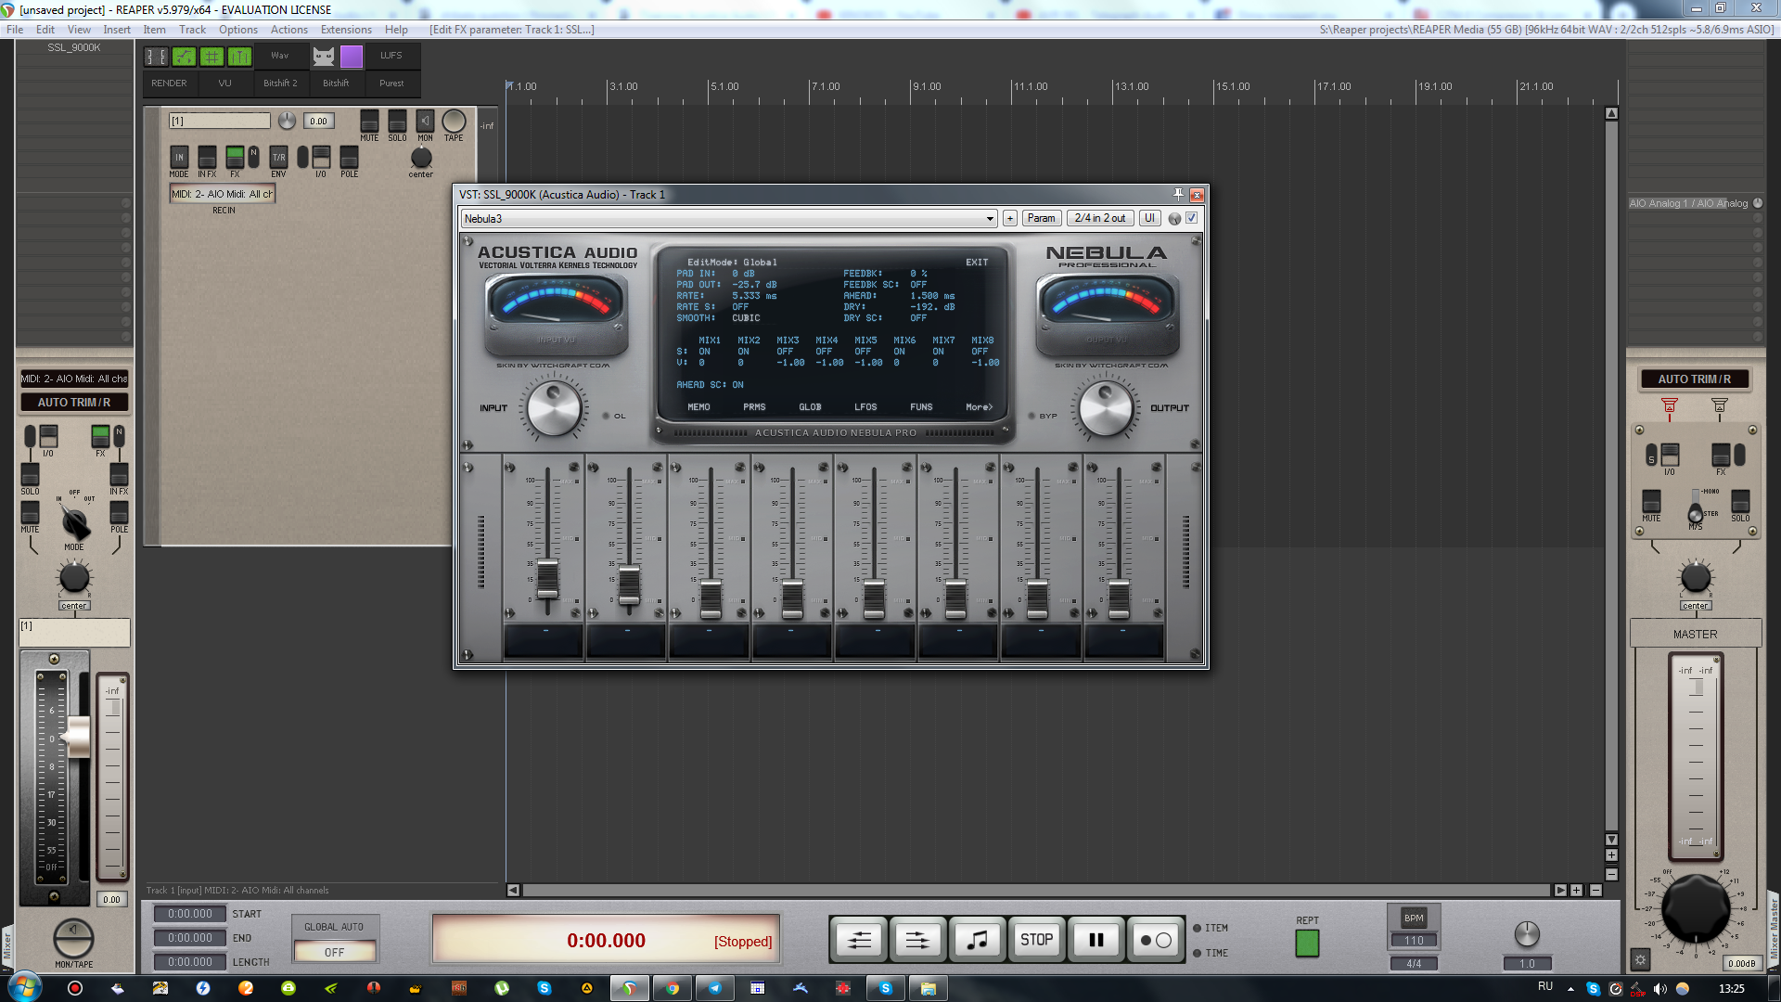Select the LFOS page on Nebula display
Image resolution: width=1781 pixels, height=1002 pixels.
[x=865, y=407]
